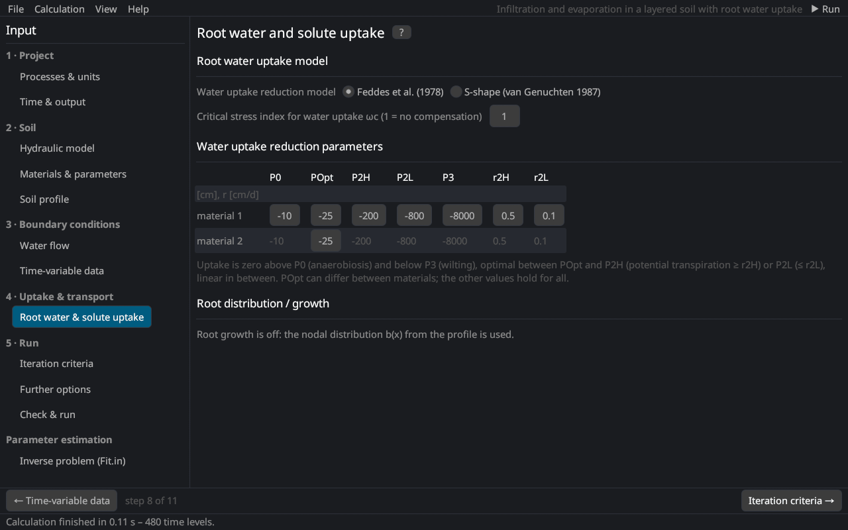Open the Calculation menu

(60, 9)
